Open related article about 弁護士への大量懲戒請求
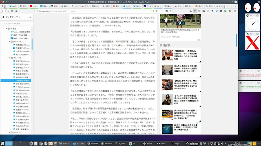The width and height of the screenshot is (261, 146). point(186,69)
